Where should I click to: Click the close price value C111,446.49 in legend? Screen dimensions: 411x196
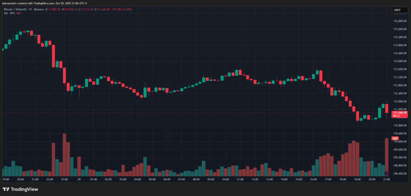[104, 9]
